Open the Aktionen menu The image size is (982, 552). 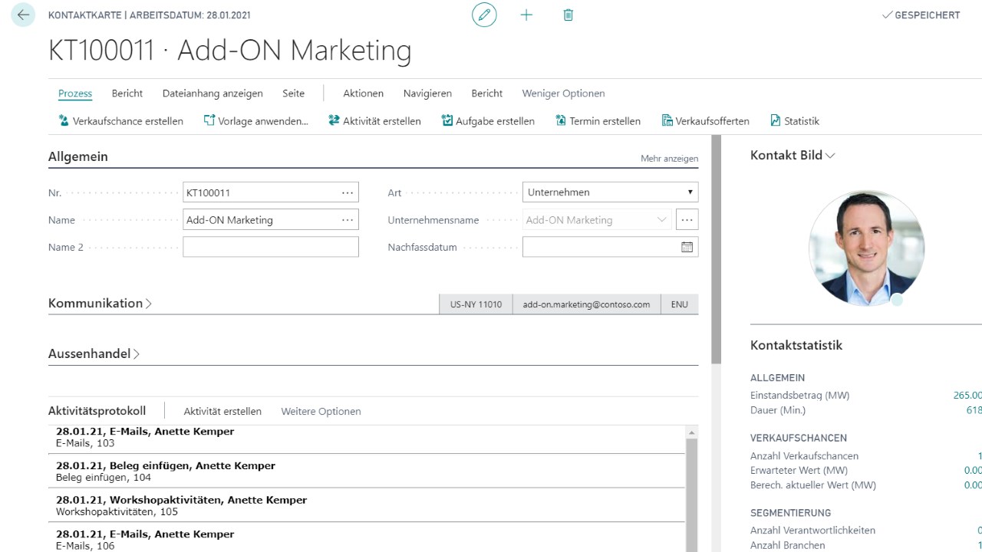pos(363,94)
